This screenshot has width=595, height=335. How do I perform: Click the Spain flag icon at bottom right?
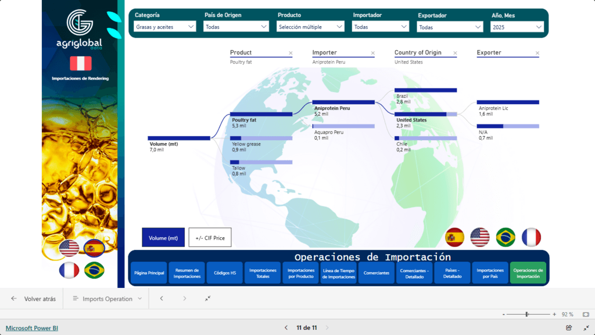click(x=454, y=237)
